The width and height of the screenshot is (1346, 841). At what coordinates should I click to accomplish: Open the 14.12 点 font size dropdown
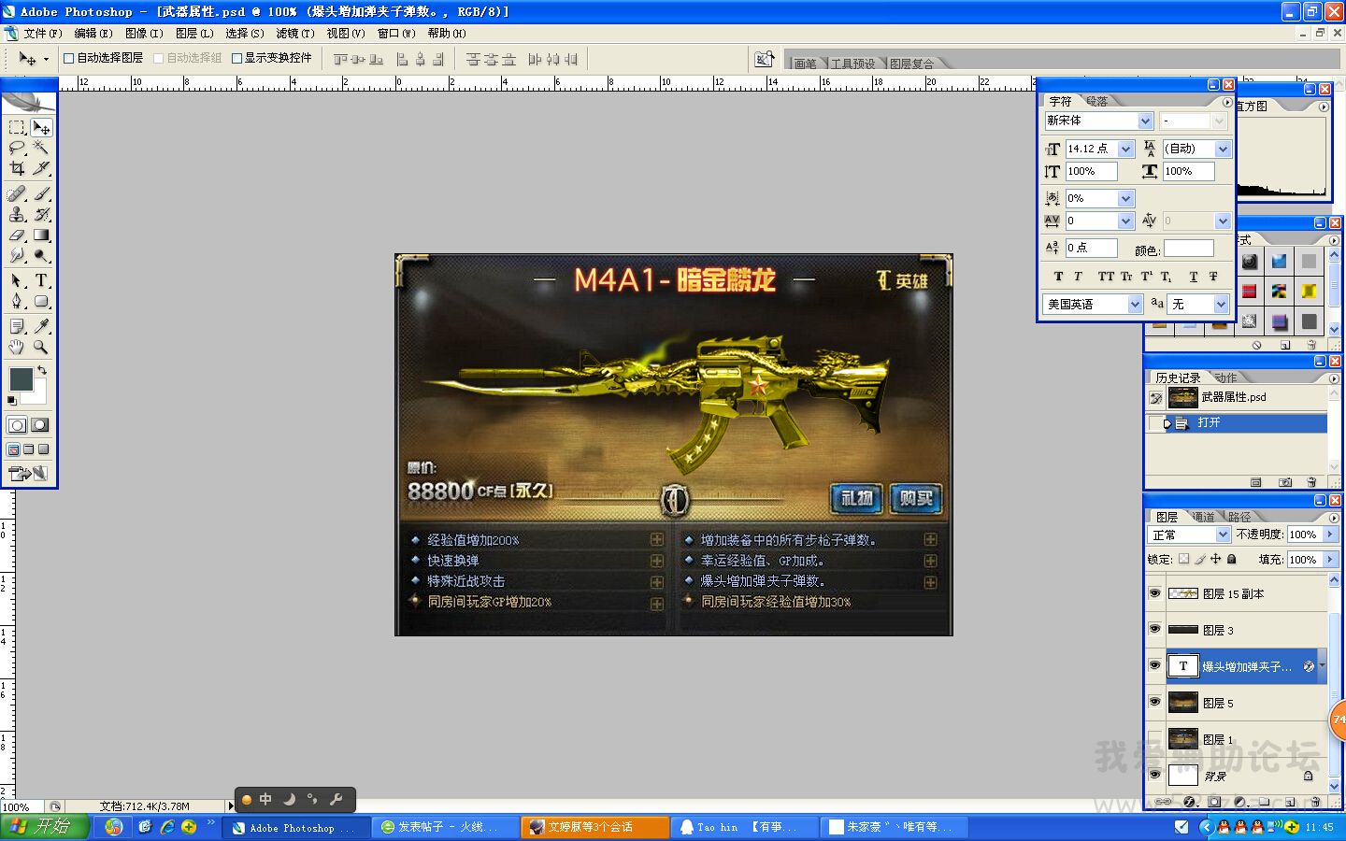point(1125,149)
